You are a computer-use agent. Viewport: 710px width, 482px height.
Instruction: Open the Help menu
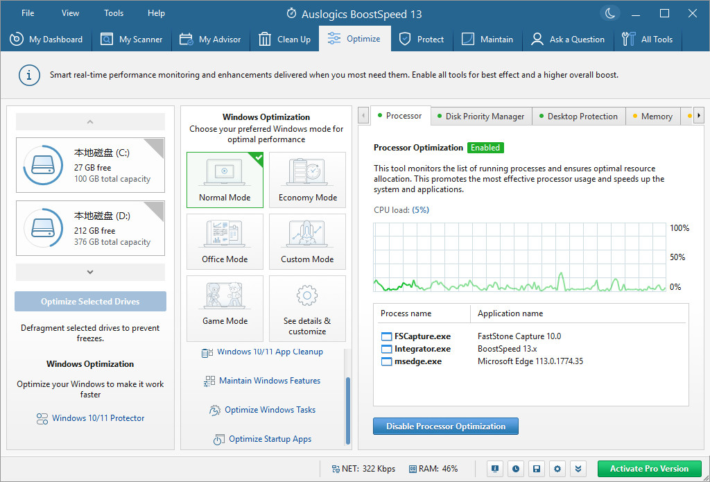156,13
